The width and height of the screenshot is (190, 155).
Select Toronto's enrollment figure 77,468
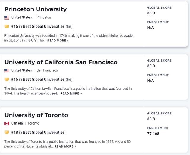[x=153, y=134]
